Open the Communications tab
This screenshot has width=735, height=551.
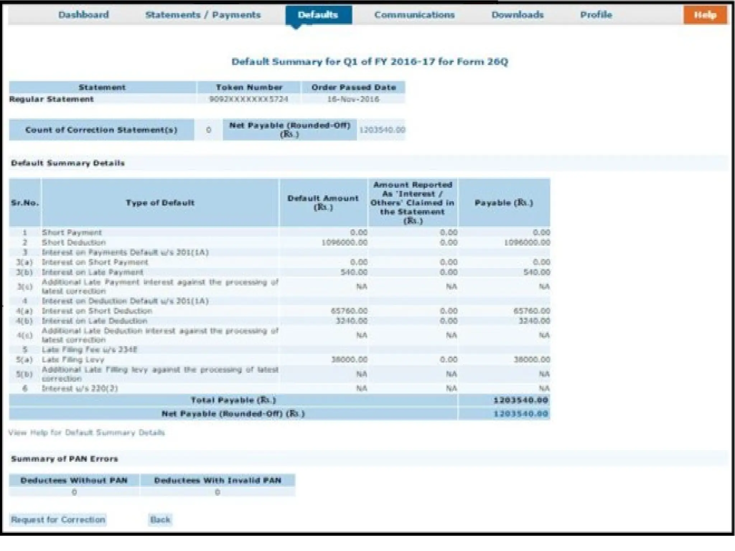pos(414,15)
